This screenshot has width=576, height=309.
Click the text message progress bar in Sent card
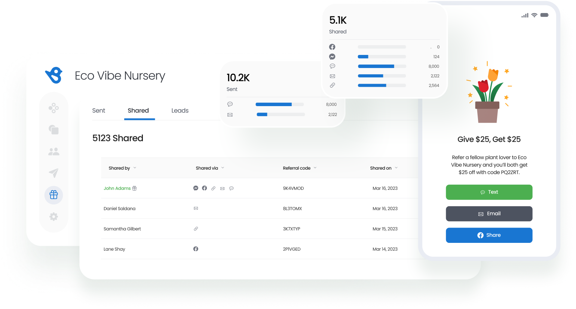point(279,105)
